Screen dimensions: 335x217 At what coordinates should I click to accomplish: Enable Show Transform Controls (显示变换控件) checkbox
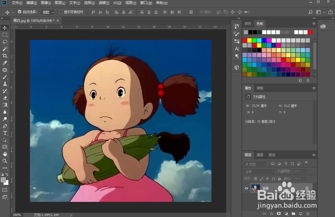point(61,12)
